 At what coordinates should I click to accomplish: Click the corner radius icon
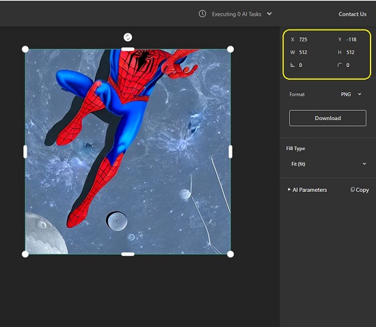340,65
